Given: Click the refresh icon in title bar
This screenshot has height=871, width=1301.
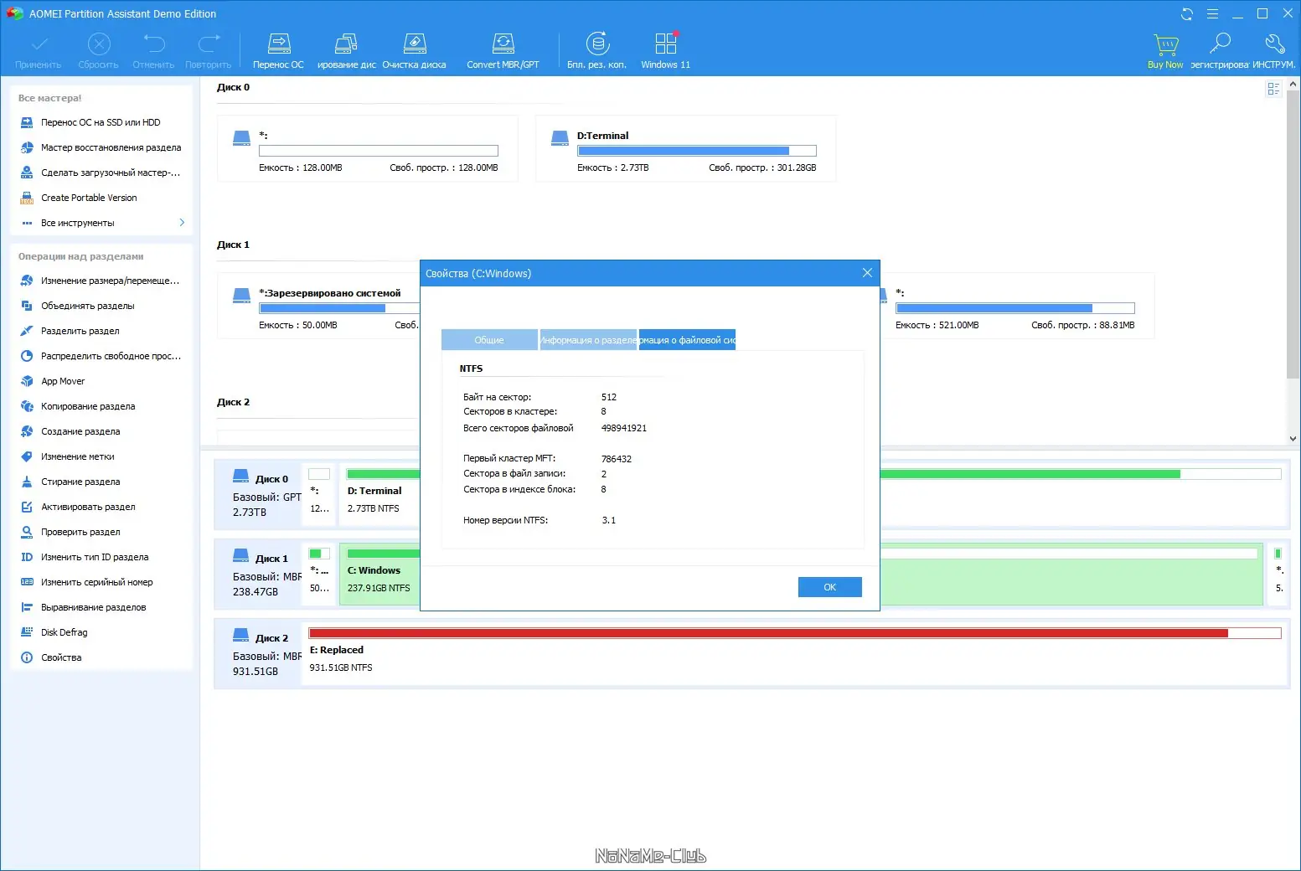Looking at the screenshot, I should click(1187, 13).
